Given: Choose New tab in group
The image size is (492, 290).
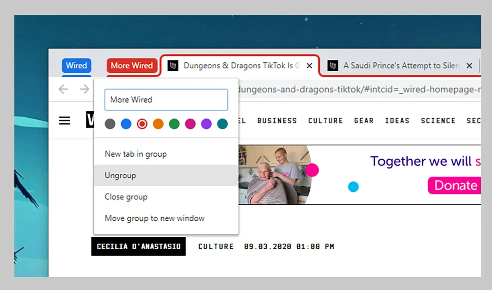Looking at the screenshot, I should click(136, 154).
